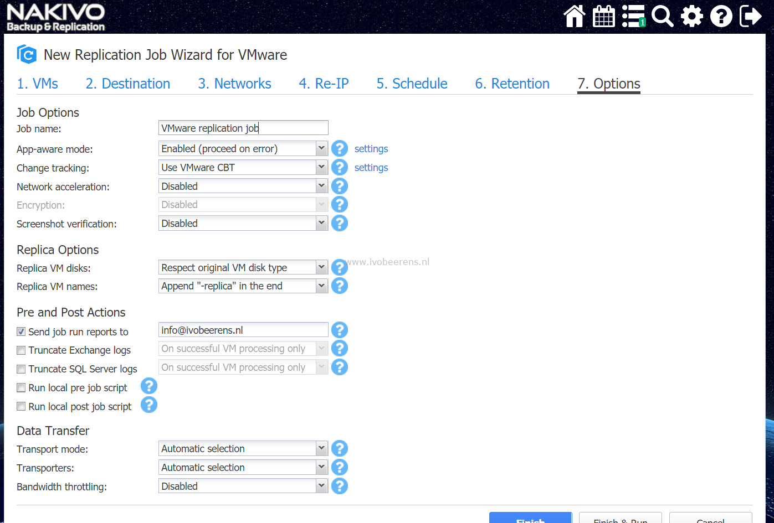Show help for Network acceleration

pos(340,186)
